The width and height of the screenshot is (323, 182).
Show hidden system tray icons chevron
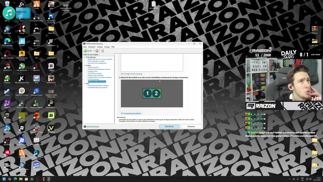(289, 179)
